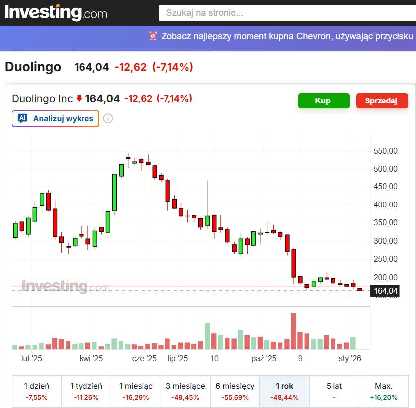Image resolution: width=416 pixels, height=408 pixels.
Task: Click the "lut '25" date axis label
Action: point(32,359)
